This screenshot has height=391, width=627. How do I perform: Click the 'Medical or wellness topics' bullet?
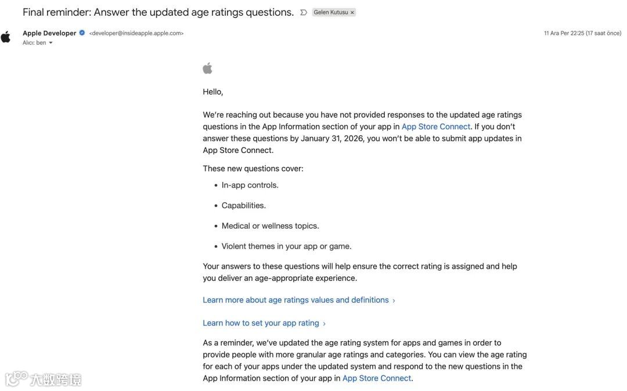coord(270,226)
